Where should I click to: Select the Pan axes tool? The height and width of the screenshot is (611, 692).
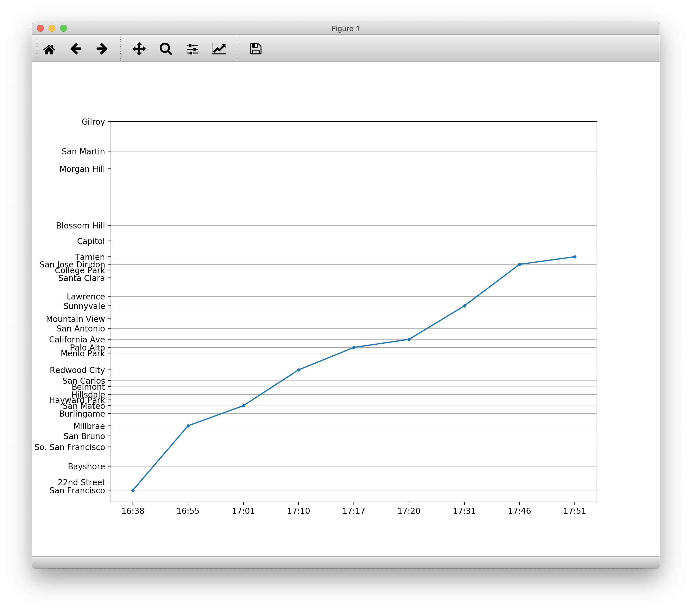click(139, 49)
